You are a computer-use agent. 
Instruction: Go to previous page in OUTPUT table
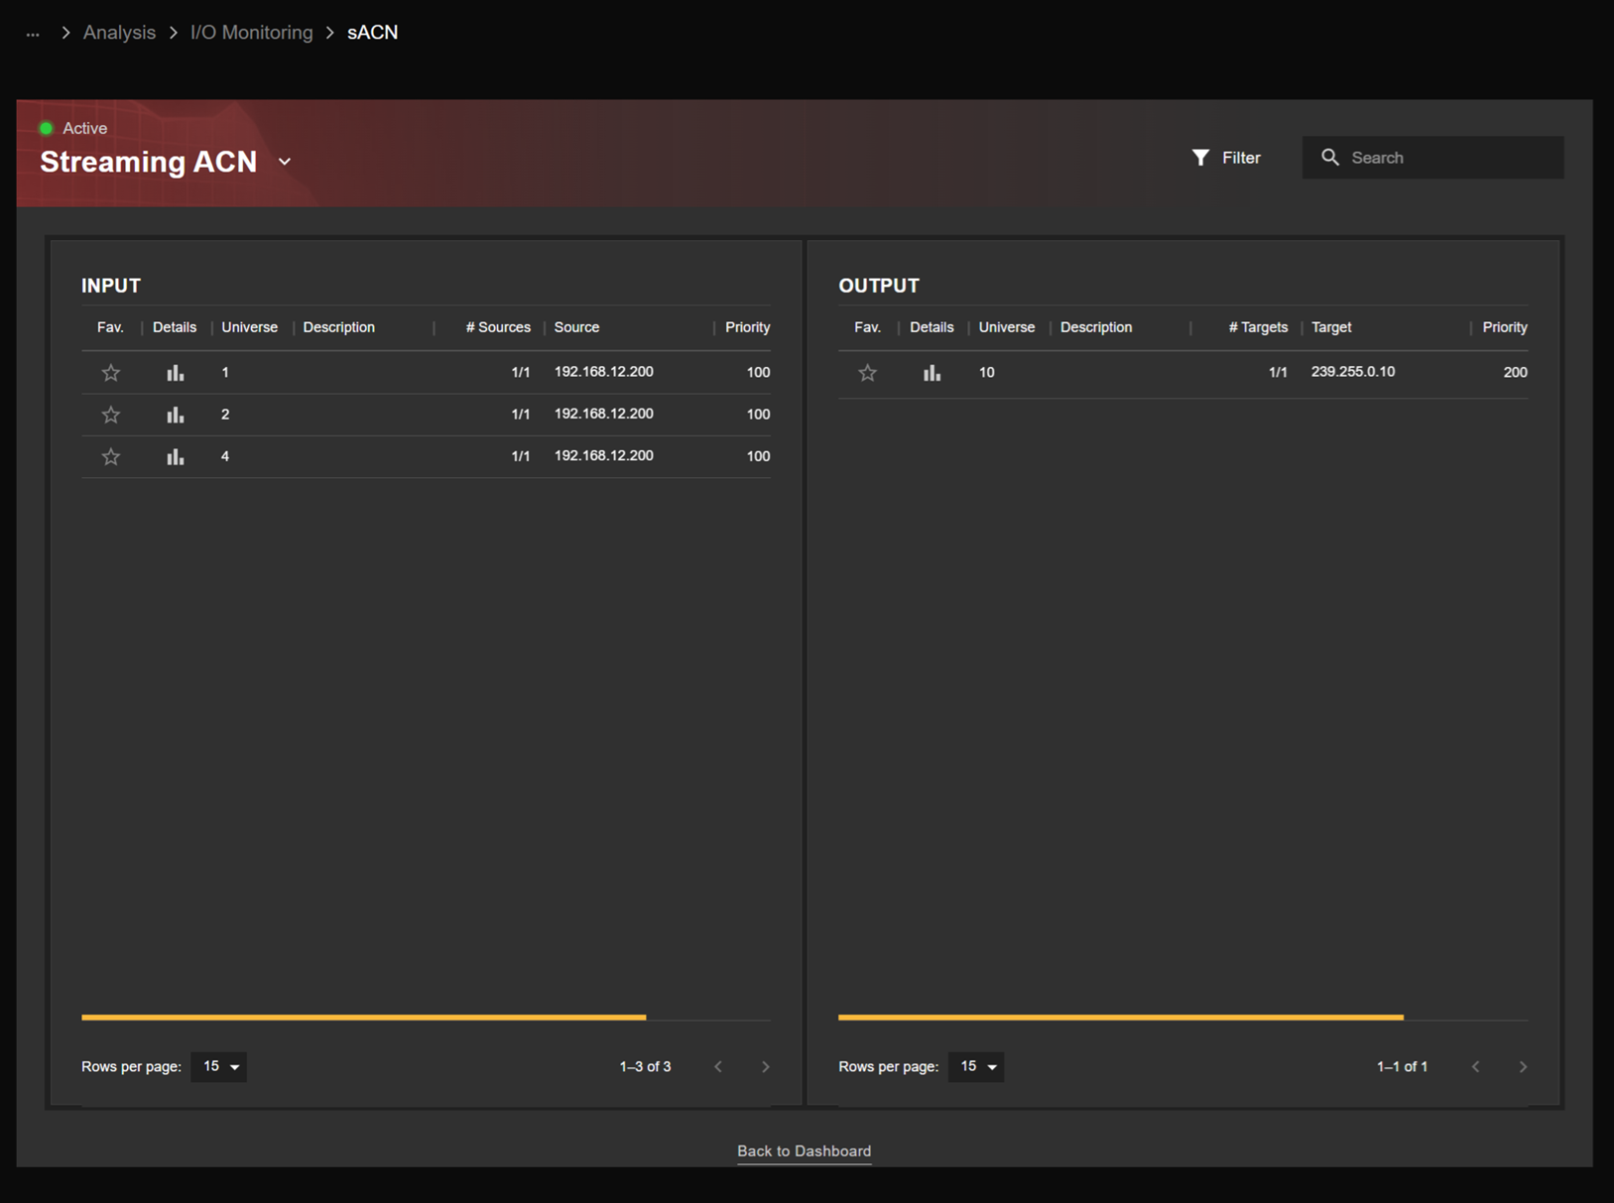(1476, 1067)
